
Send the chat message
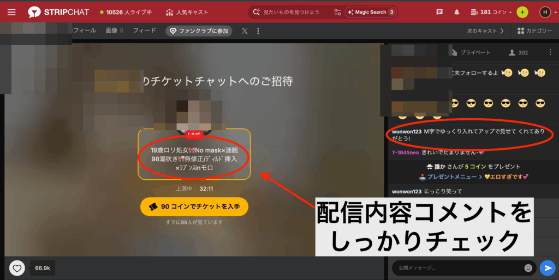[548, 268]
